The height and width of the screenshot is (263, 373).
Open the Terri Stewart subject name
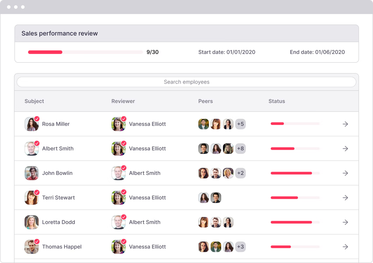point(59,198)
